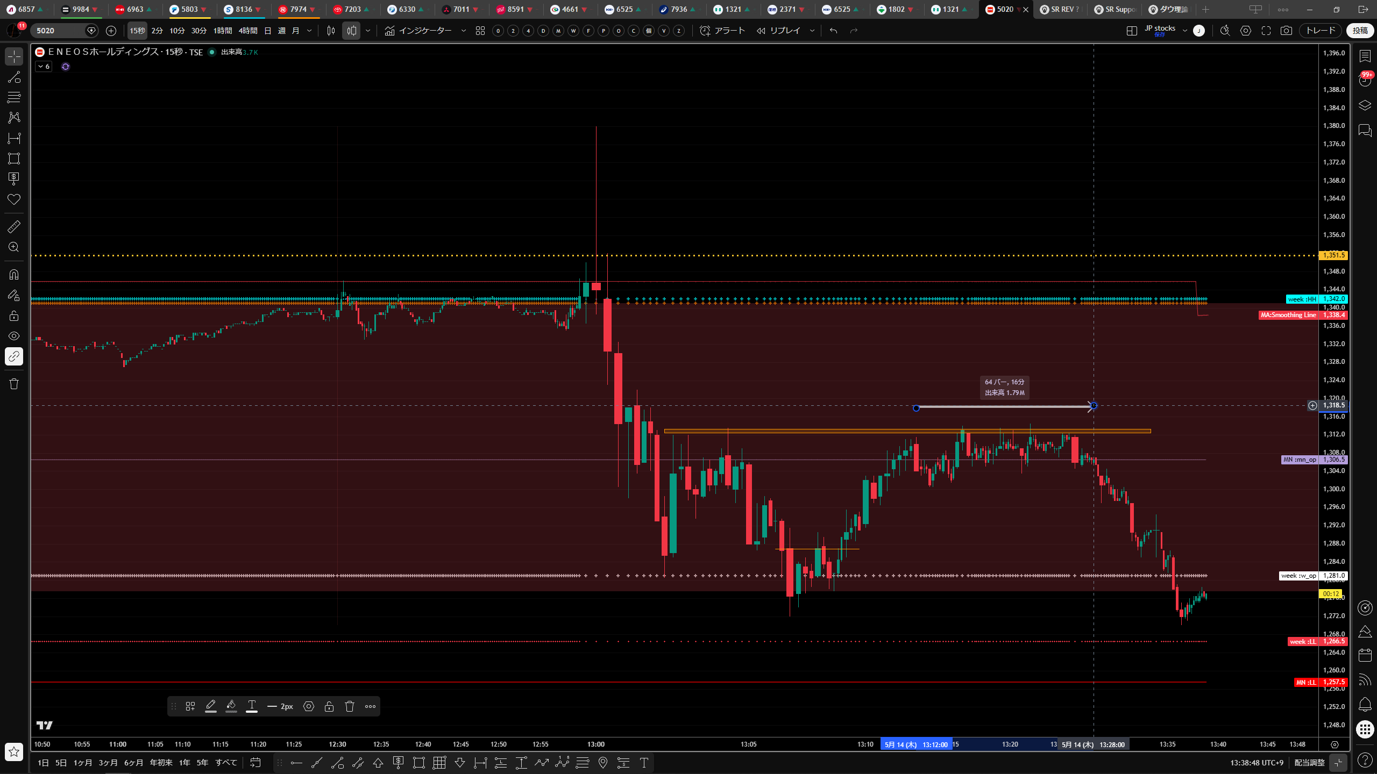The height and width of the screenshot is (774, 1377).
Task: Toggle the selected bars chart style button
Action: 351,31
